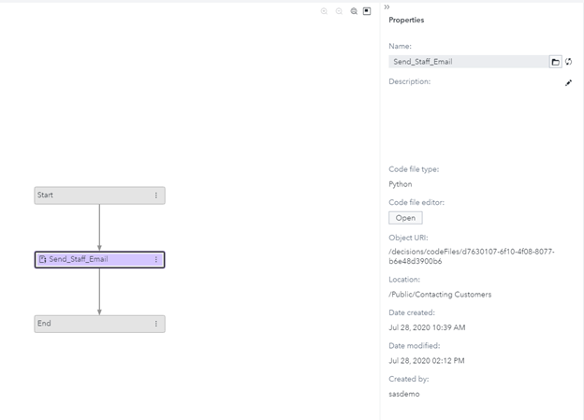Image resolution: width=584 pixels, height=420 pixels.
Task: Toggle the diagram overview map icon
Action: coord(367,11)
